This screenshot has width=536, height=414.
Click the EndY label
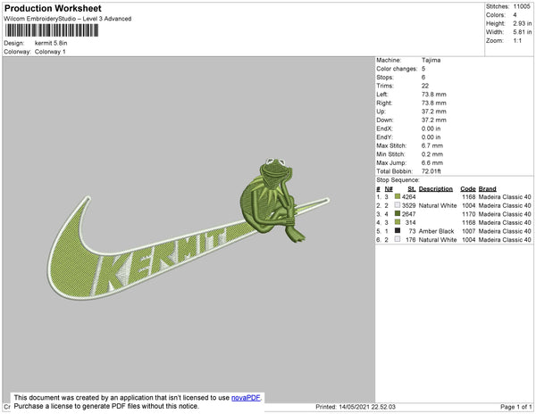384,137
